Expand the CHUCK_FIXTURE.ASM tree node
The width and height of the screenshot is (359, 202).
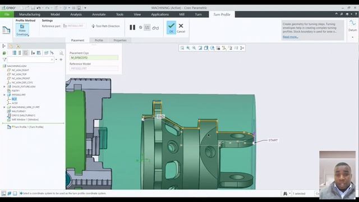click(x=4, y=87)
